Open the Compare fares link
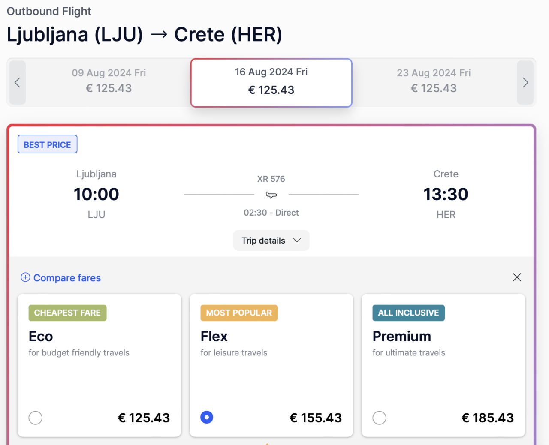The width and height of the screenshot is (549, 445). [67, 278]
